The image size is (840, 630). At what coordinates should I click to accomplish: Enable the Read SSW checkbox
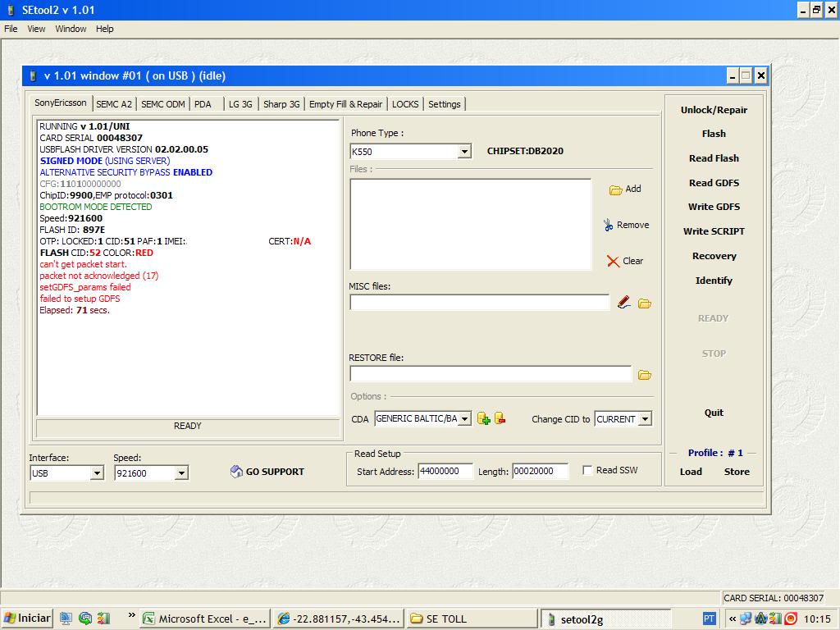coord(587,470)
